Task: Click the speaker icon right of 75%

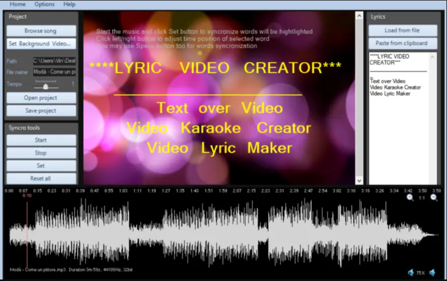Action: pyautogui.click(x=432, y=273)
